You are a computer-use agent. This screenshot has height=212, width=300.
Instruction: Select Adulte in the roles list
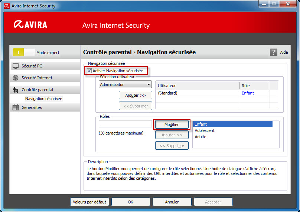tap(233, 137)
